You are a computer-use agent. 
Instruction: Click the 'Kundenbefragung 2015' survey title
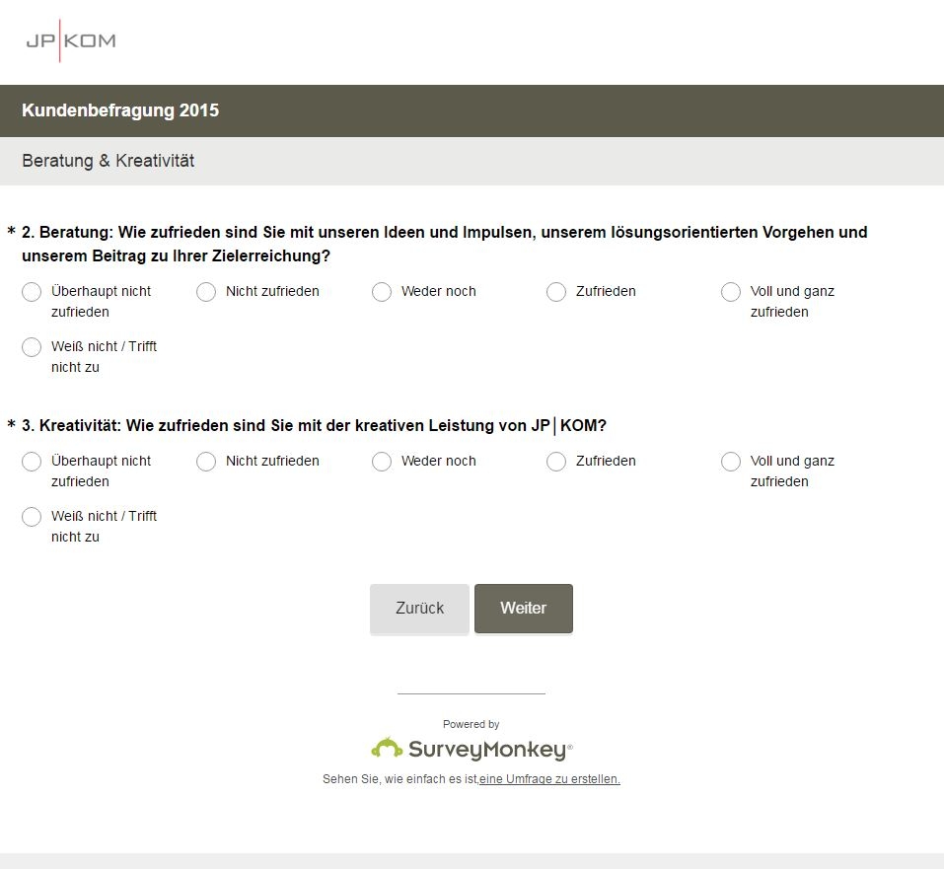click(x=120, y=110)
